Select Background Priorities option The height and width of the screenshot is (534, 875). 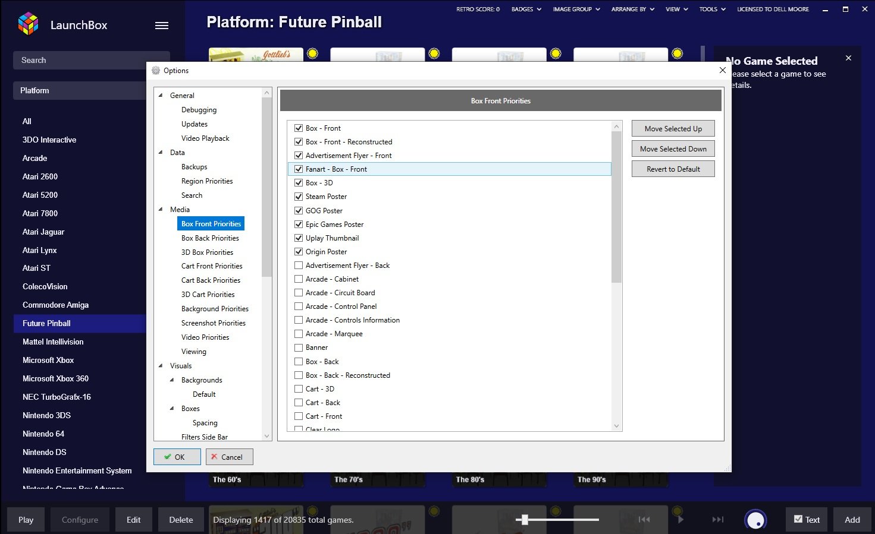(x=215, y=308)
